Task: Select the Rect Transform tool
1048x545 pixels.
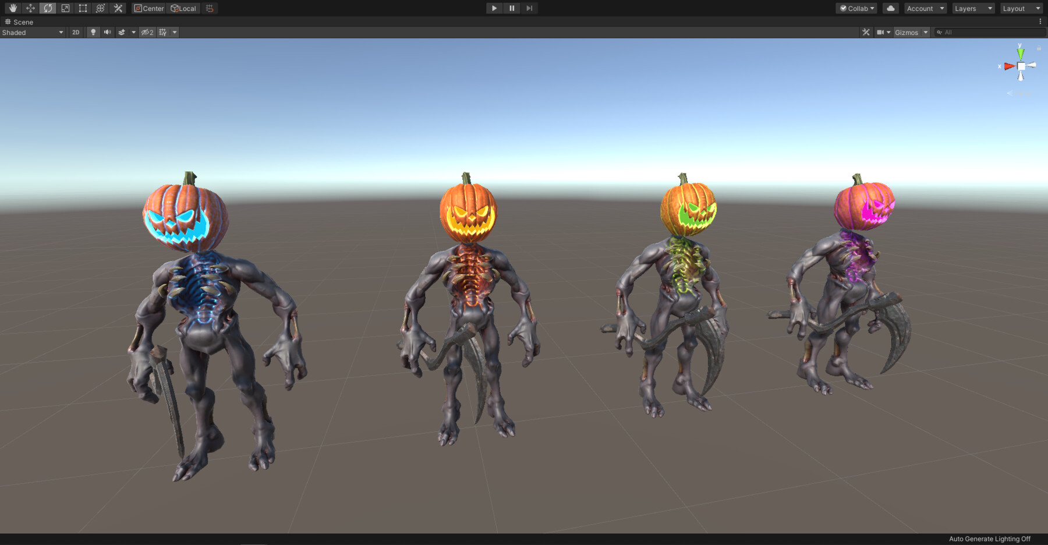Action: 82,8
